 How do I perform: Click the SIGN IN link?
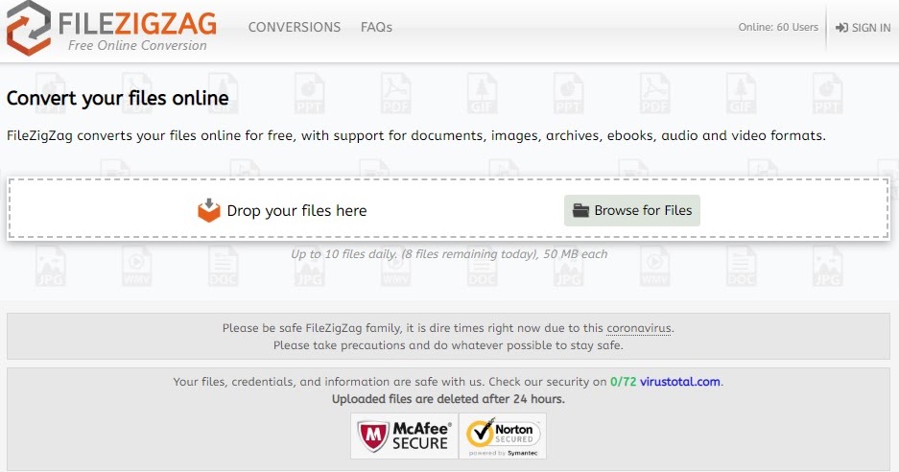coord(863,28)
